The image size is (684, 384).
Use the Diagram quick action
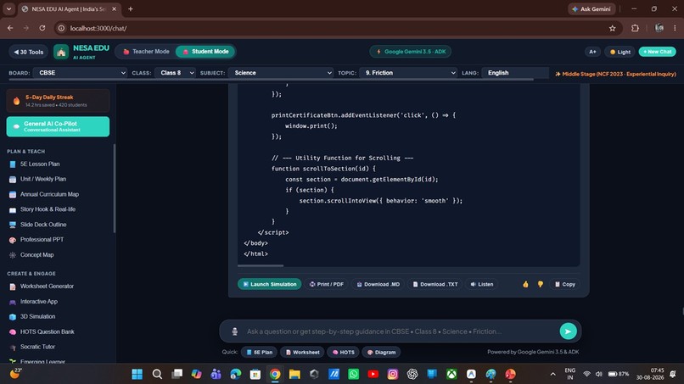coord(381,352)
